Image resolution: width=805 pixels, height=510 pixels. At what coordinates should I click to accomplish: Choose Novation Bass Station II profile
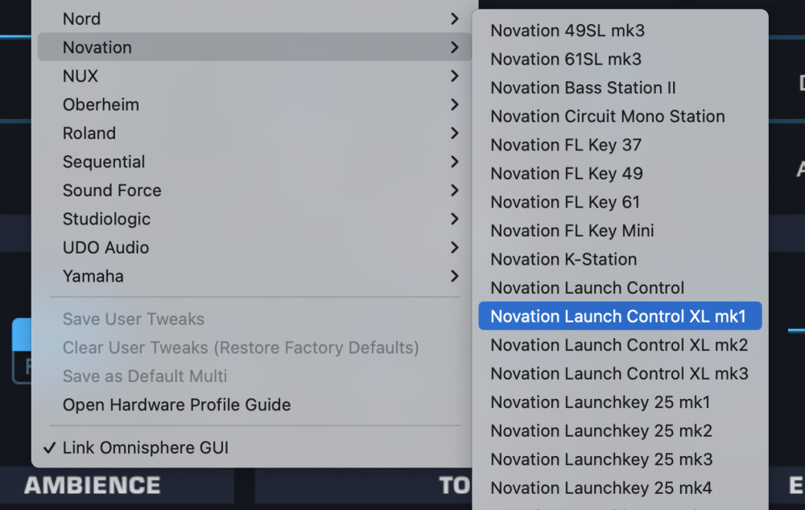[x=583, y=88]
